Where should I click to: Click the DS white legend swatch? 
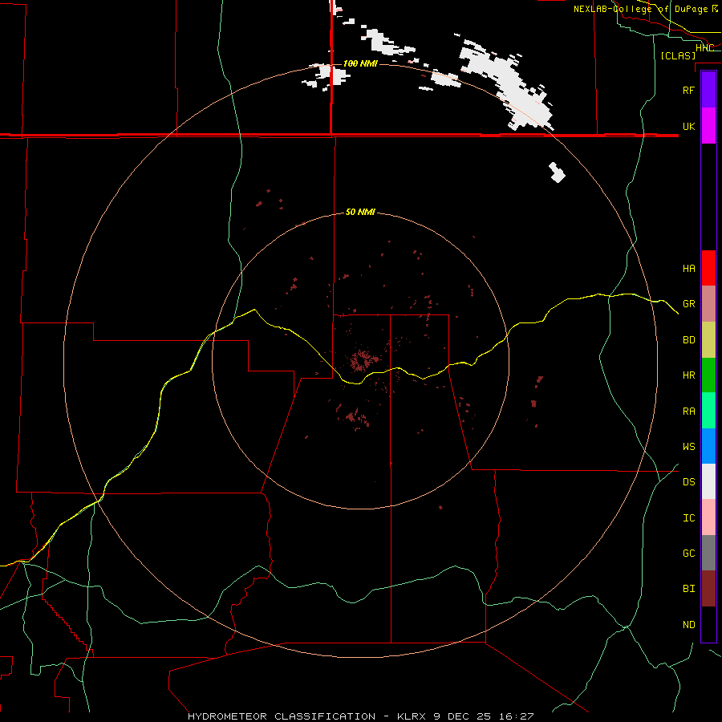[708, 481]
